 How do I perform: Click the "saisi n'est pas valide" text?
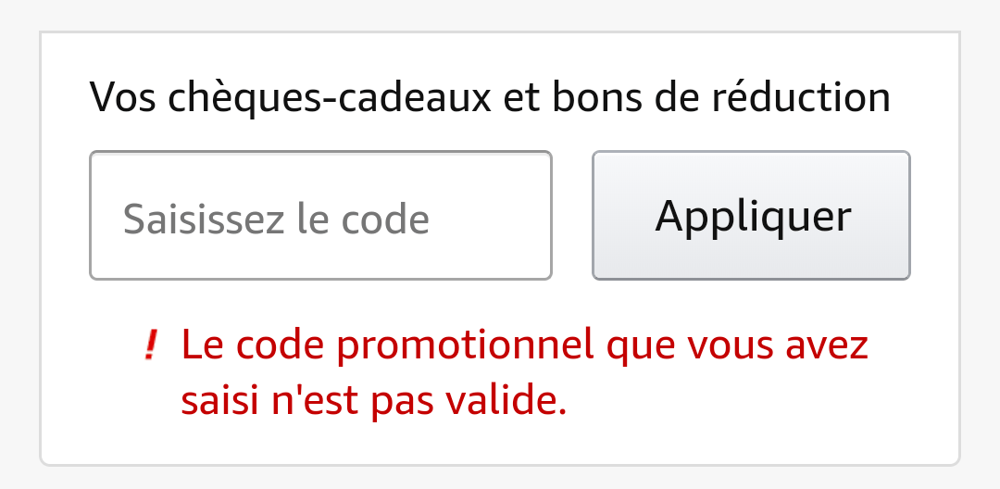coord(373,401)
